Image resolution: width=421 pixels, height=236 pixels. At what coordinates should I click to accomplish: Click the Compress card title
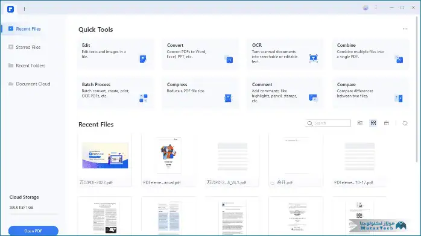(177, 84)
